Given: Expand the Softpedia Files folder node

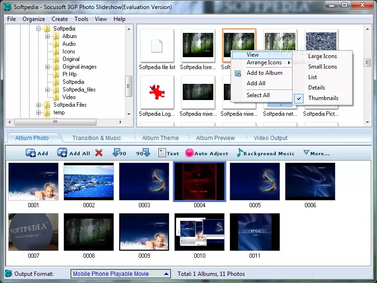Looking at the screenshot, I should [38, 105].
